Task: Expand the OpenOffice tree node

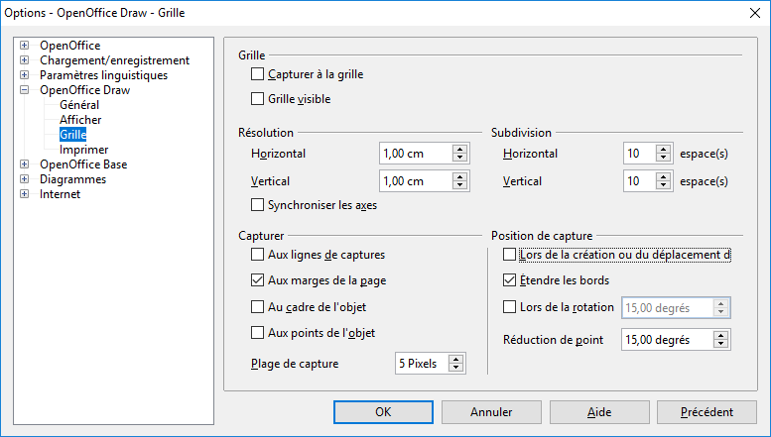Action: [x=24, y=46]
